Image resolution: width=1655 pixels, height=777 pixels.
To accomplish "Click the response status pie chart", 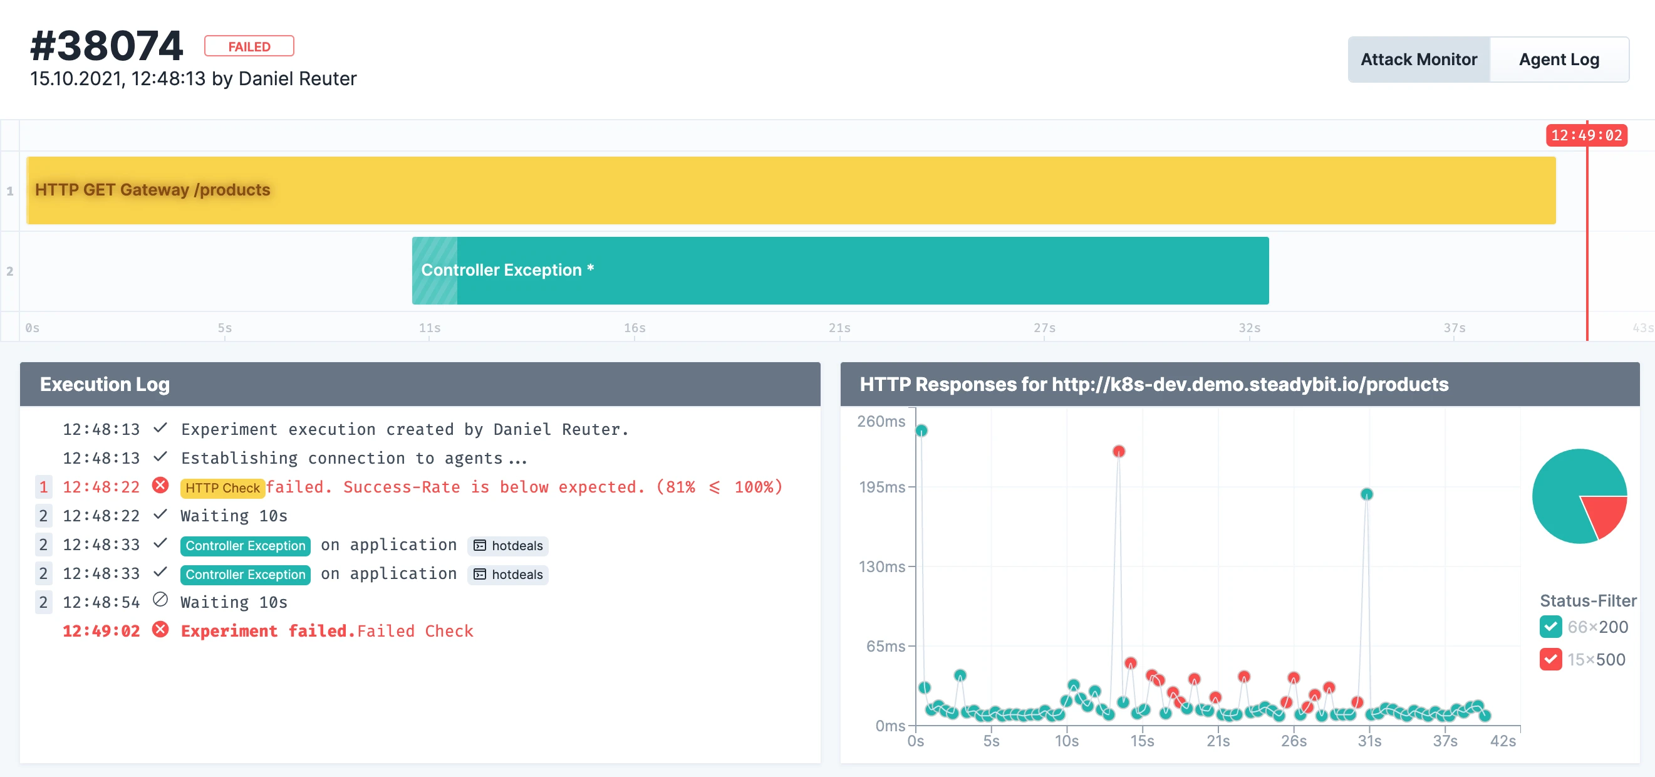I will pos(1579,496).
